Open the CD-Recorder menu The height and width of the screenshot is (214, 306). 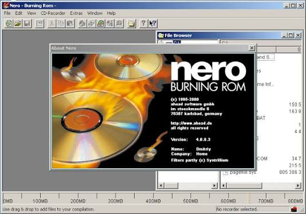[x=53, y=13]
